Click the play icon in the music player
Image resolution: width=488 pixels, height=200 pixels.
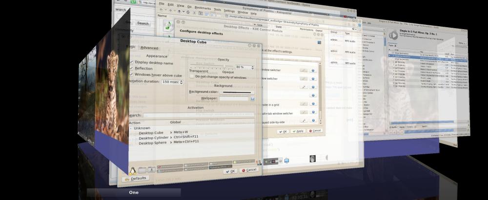(393, 35)
